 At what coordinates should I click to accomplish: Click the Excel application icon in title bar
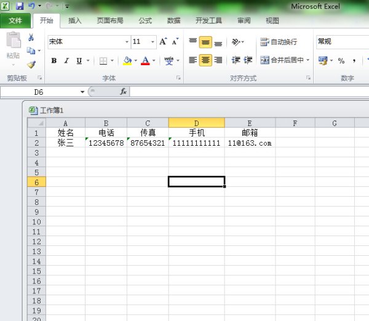5,6
